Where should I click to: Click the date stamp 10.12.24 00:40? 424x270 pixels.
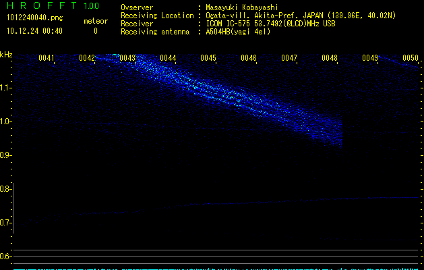point(34,31)
